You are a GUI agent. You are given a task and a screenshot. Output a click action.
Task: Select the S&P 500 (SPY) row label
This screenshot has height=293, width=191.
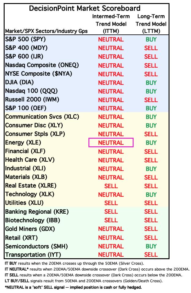pyautogui.click(x=25, y=39)
